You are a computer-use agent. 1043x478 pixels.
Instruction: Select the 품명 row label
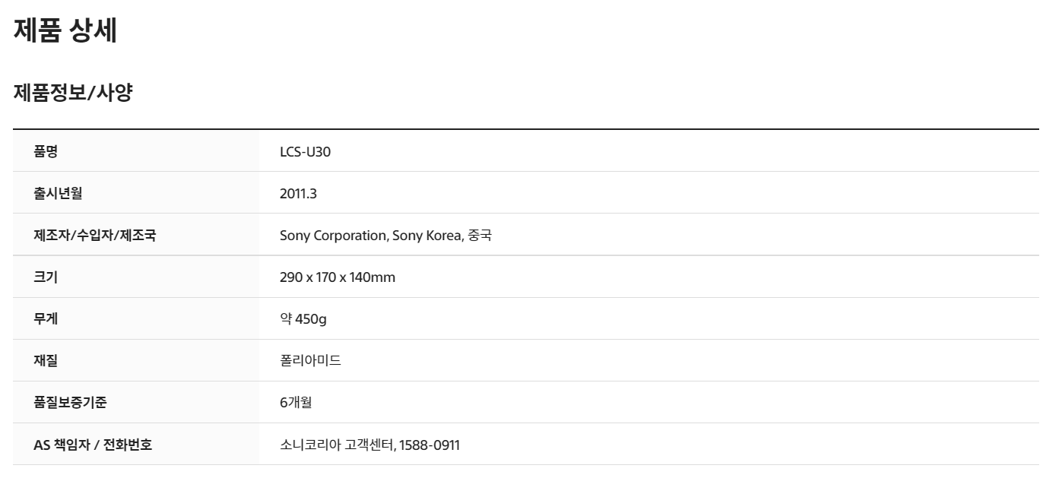pyautogui.click(x=46, y=151)
